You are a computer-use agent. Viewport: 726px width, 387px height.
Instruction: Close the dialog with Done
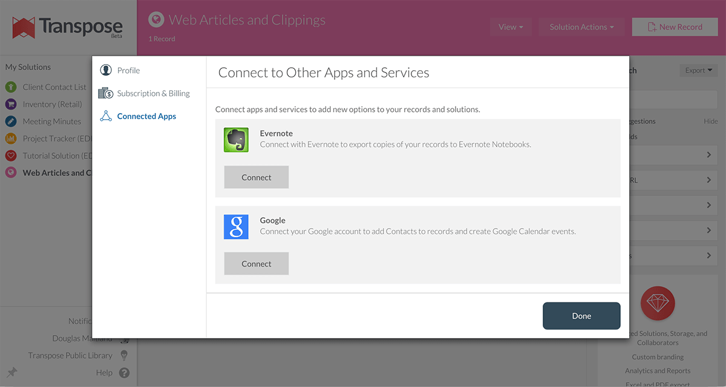point(581,316)
